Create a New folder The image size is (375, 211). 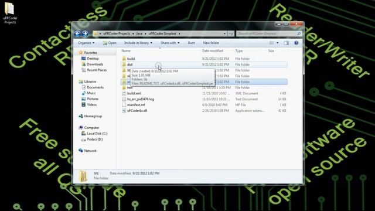211,43
